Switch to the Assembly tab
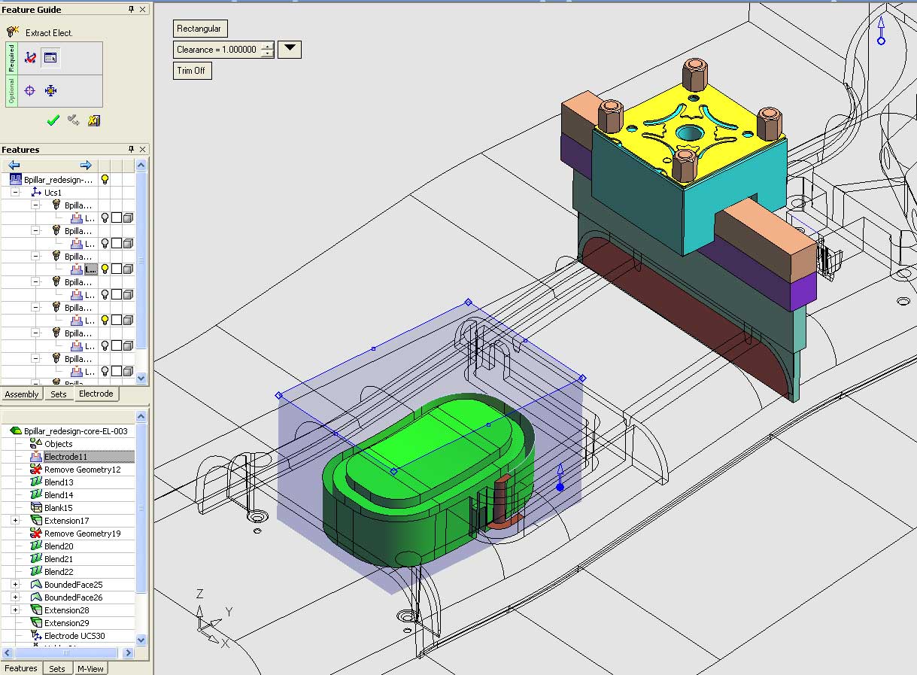 (x=22, y=394)
